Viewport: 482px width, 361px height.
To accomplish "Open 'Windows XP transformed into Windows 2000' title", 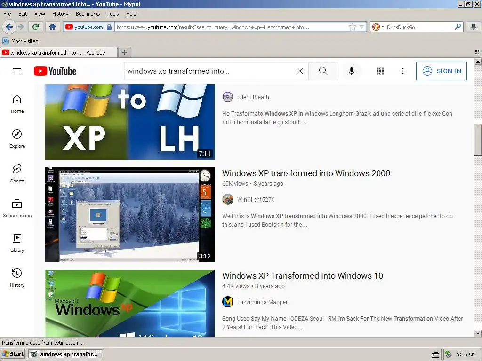I will 306,173.
